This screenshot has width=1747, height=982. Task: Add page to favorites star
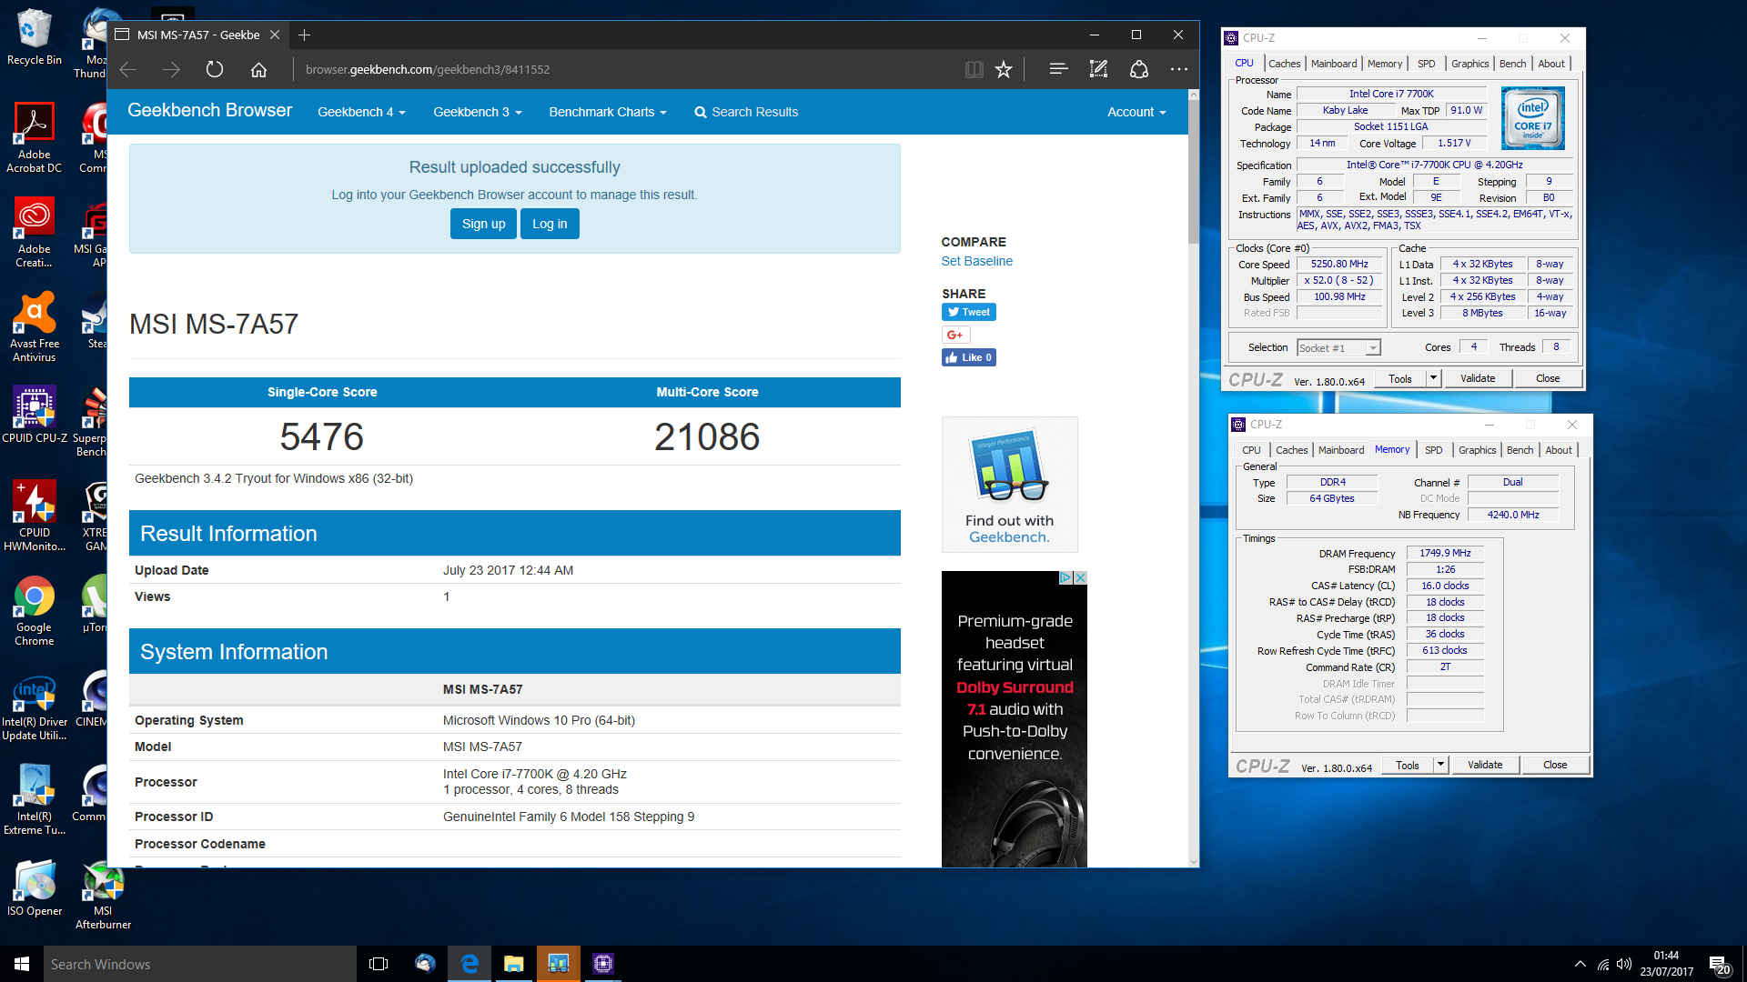coord(1004,69)
